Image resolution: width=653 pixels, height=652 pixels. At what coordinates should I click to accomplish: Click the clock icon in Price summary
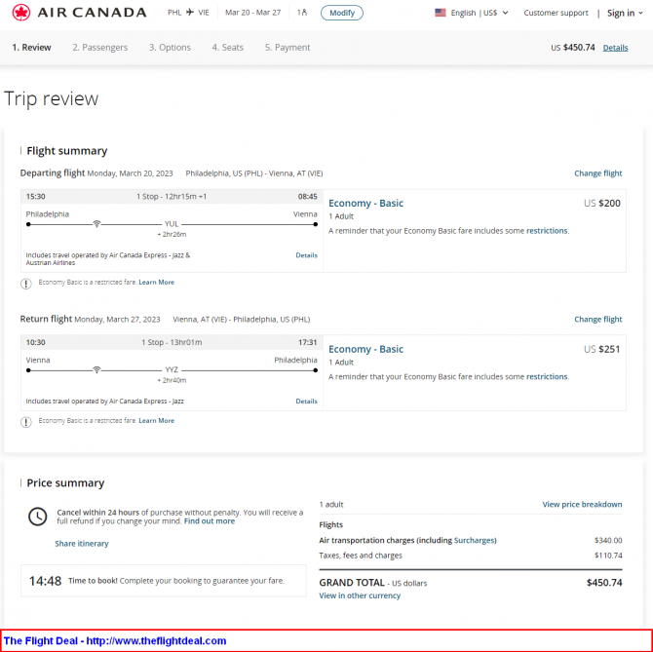(37, 517)
